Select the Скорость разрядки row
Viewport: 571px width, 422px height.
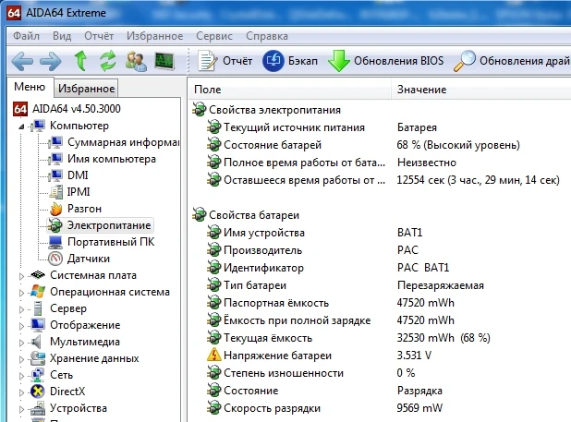point(379,408)
